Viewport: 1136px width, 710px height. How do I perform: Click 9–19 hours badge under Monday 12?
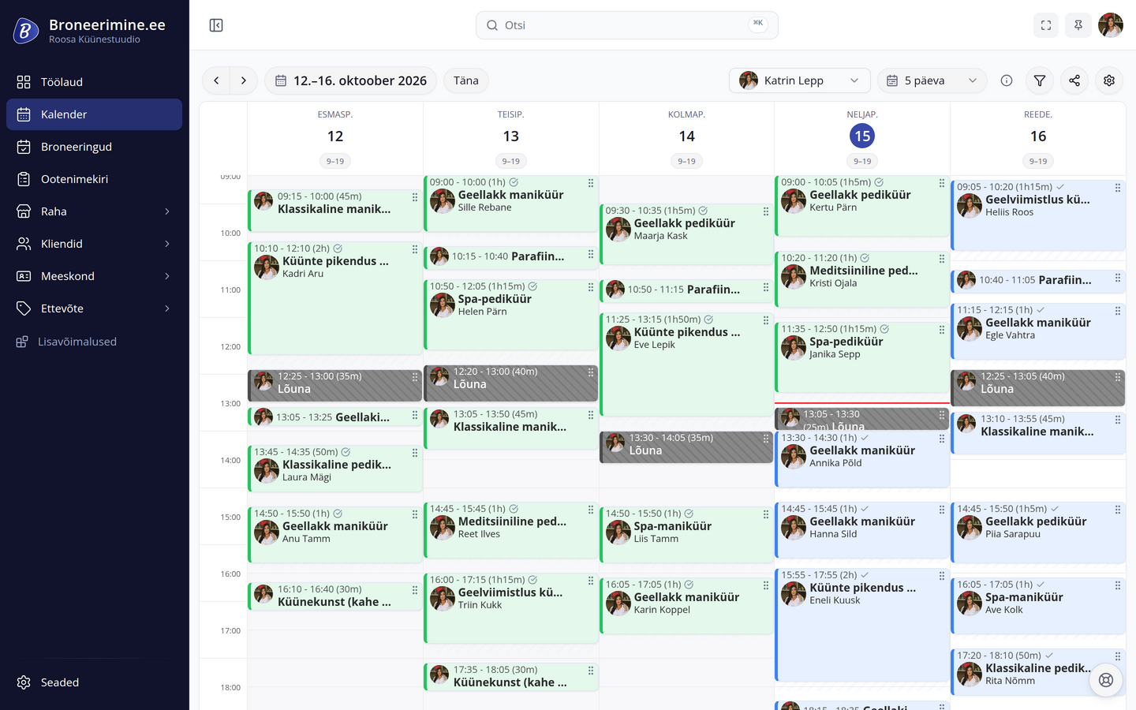click(x=335, y=161)
